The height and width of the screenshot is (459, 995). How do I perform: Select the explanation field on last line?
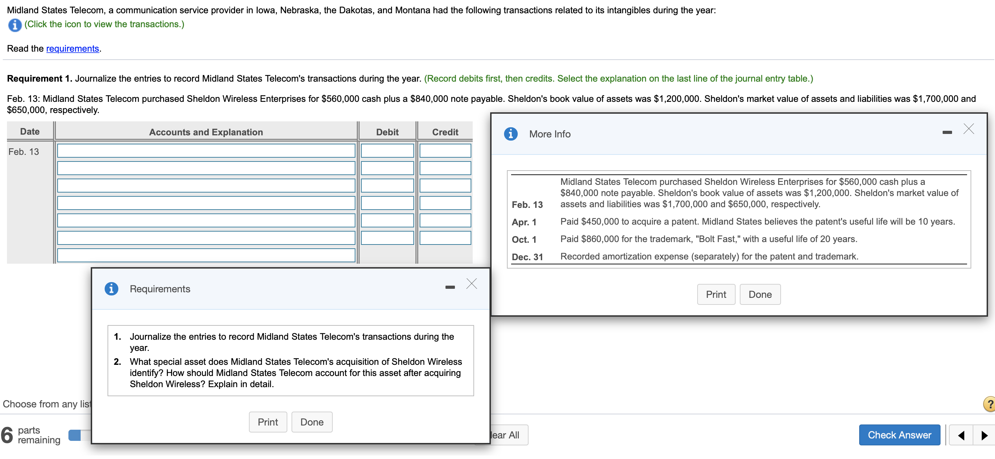click(206, 255)
